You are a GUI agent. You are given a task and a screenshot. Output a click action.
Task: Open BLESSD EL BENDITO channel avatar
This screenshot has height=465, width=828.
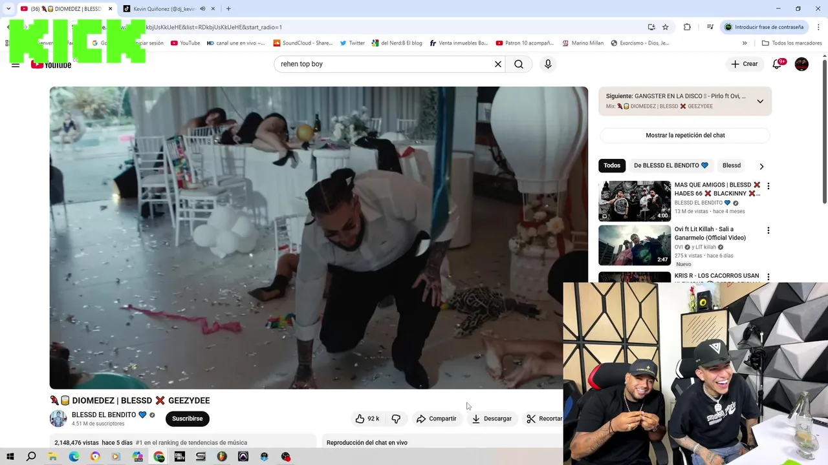(58, 418)
